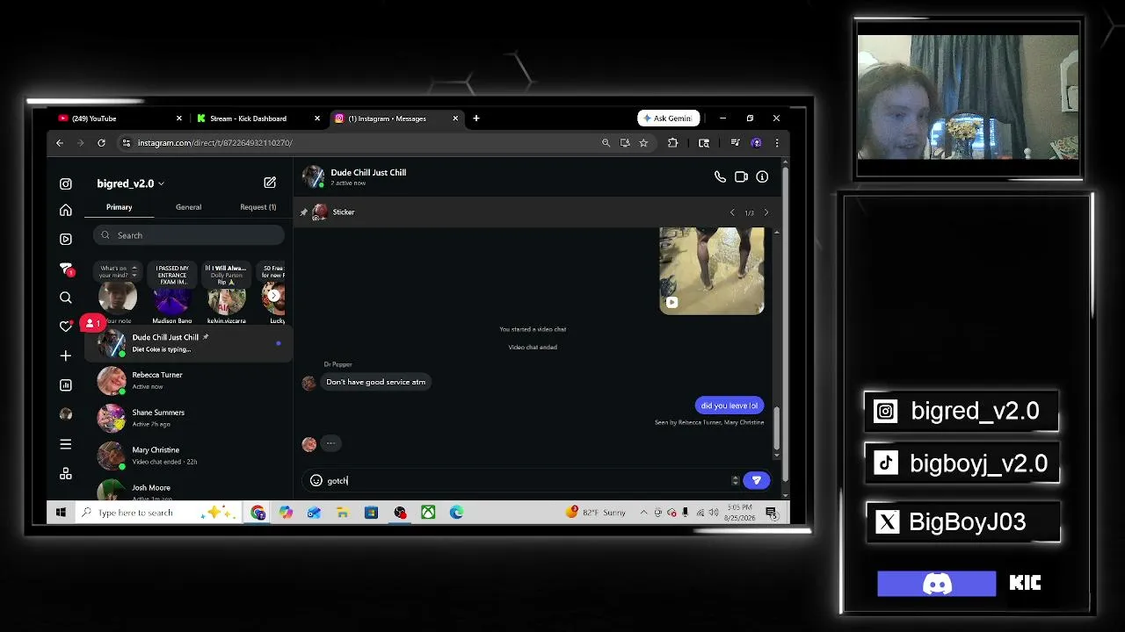This screenshot has height=632, width=1125.
Task: Open the Dude Chill Just Chill conversation
Action: pos(190,343)
